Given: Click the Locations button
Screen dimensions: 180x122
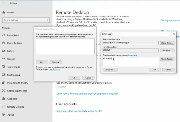Looking at the screenshot, I should [167, 50].
